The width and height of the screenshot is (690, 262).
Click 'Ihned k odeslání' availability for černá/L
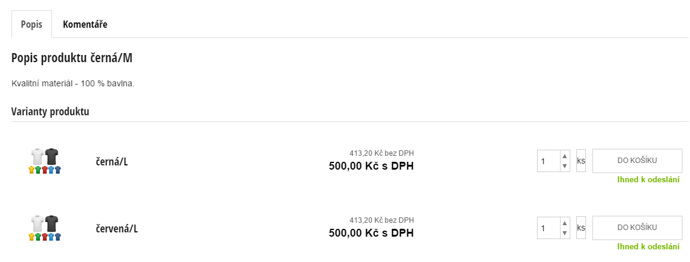point(648,180)
